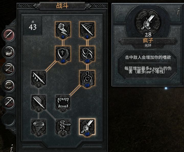Select the fanged jaws skill node
The width and height of the screenshot is (184, 152).
tap(63, 103)
